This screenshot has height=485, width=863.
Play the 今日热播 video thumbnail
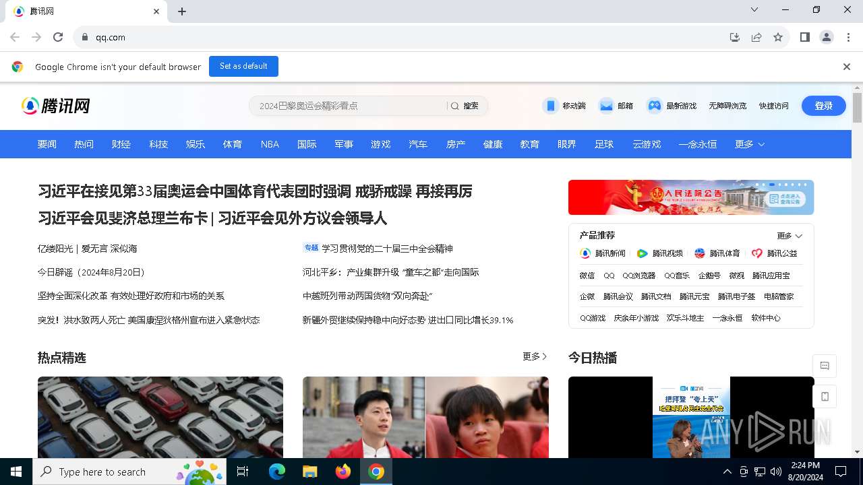[x=691, y=417]
